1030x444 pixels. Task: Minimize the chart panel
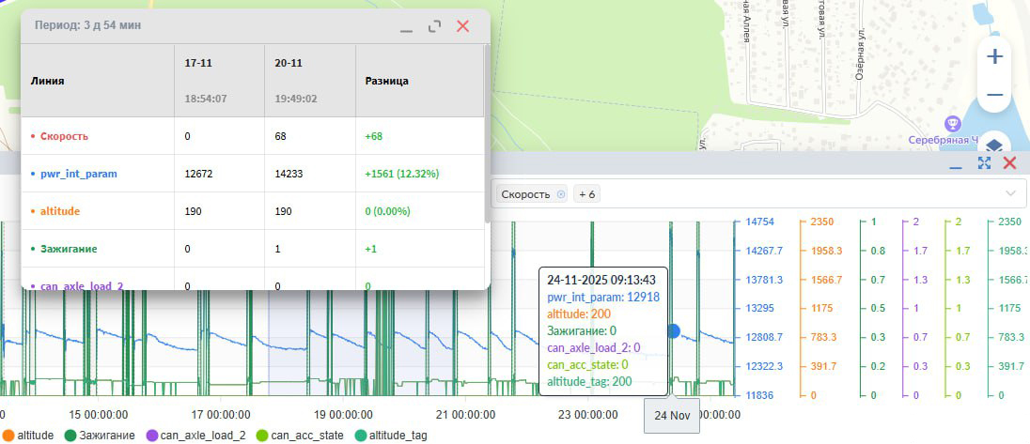coord(956,164)
